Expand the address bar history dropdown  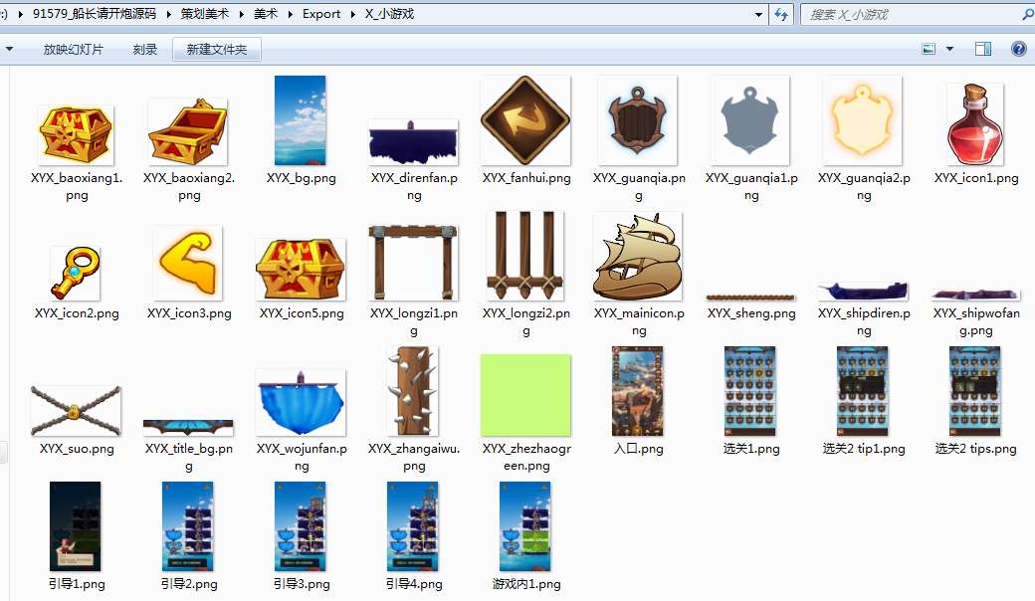click(758, 14)
